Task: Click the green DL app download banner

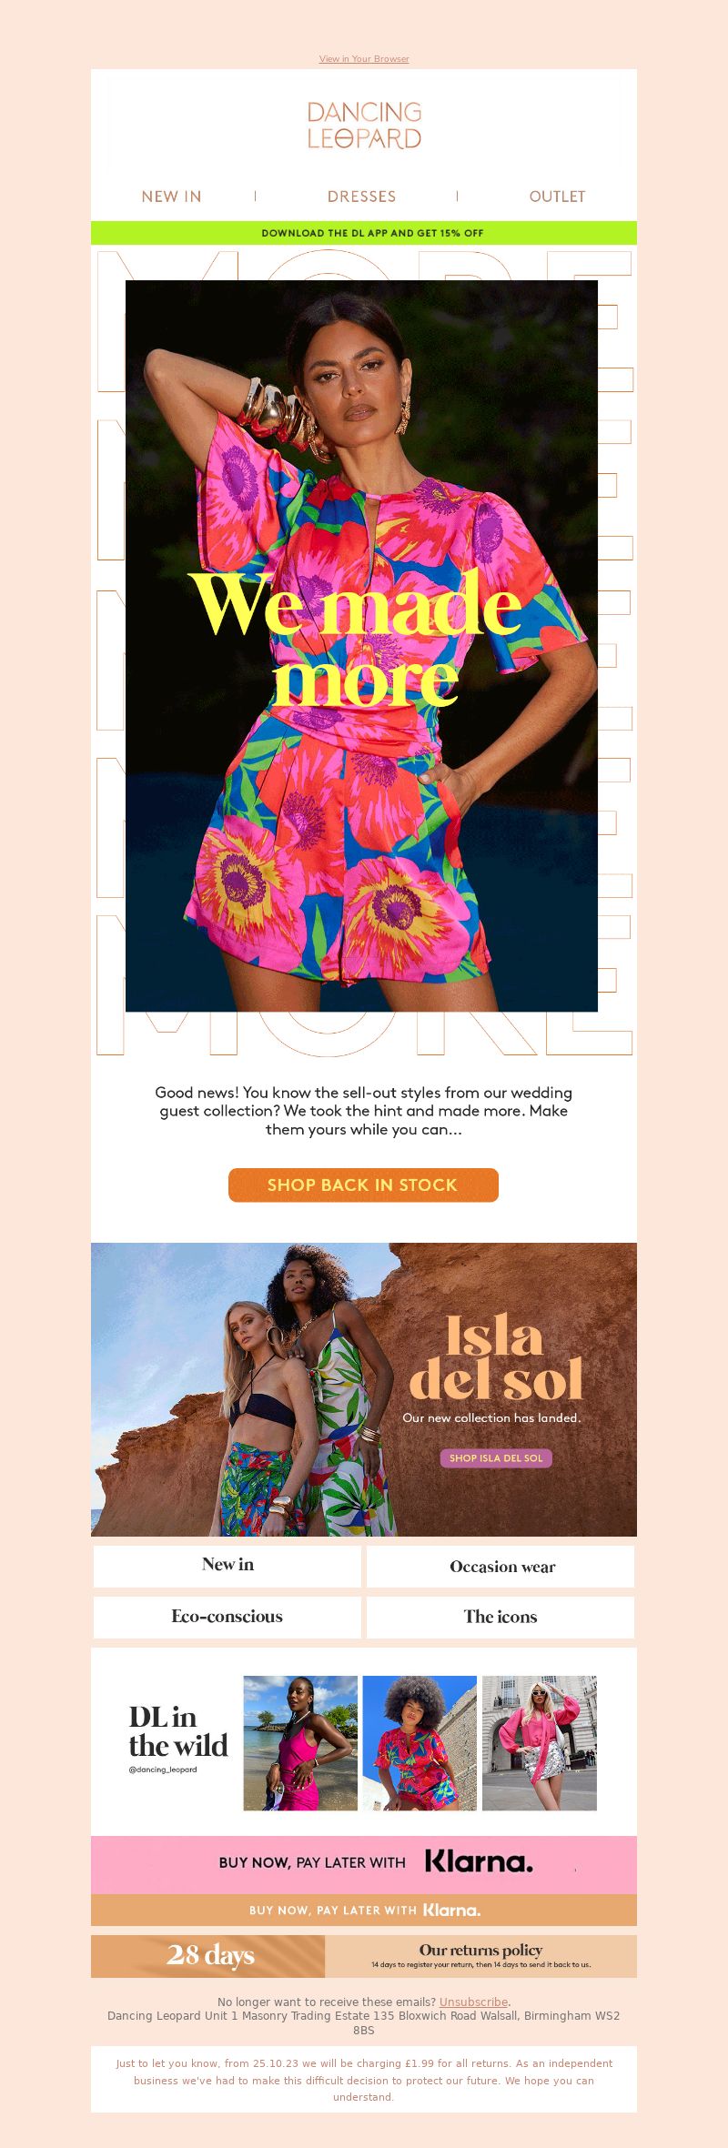Action: [x=364, y=233]
